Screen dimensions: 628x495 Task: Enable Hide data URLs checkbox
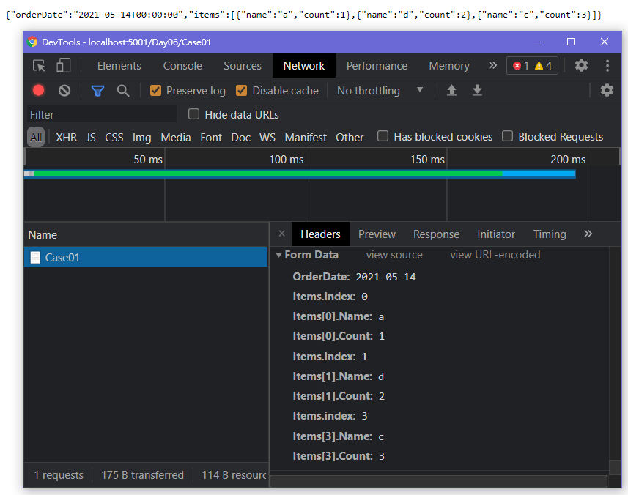coord(193,114)
